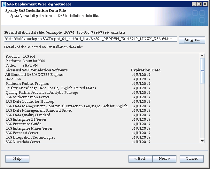The image size is (210, 169).
Task: Click the scroll down arrow in details list
Action: [202, 141]
